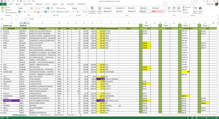Open the SupplierDetails sheet tab
219x119 pixels.
(59, 115)
